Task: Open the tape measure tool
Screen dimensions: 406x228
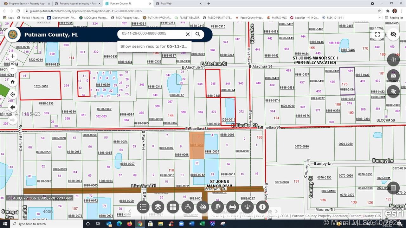Action: [x=217, y=207]
